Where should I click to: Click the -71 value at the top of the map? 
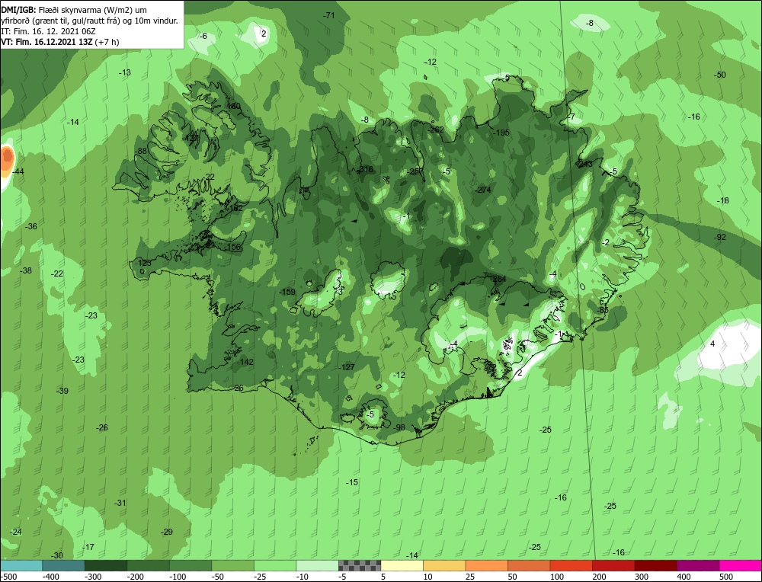(329, 15)
